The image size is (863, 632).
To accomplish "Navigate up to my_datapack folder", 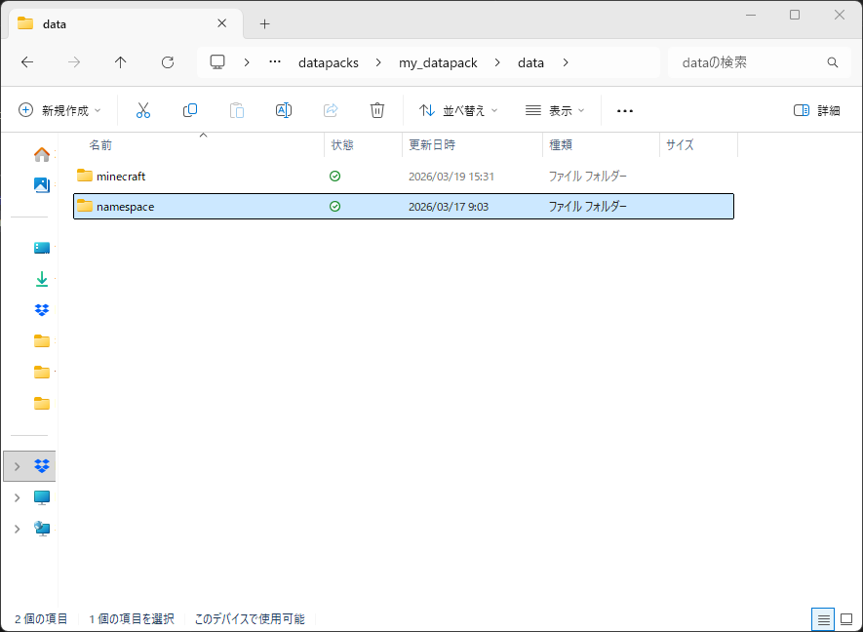I will click(x=120, y=62).
